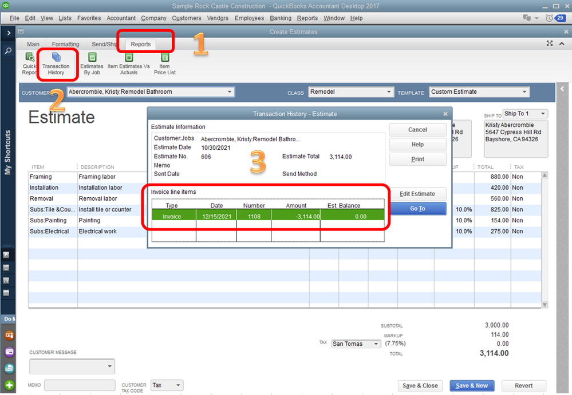The height and width of the screenshot is (395, 572).
Task: Select the Installation item cell
Action: (53, 188)
